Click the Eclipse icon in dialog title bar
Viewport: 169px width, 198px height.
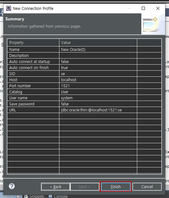coord(9,8)
